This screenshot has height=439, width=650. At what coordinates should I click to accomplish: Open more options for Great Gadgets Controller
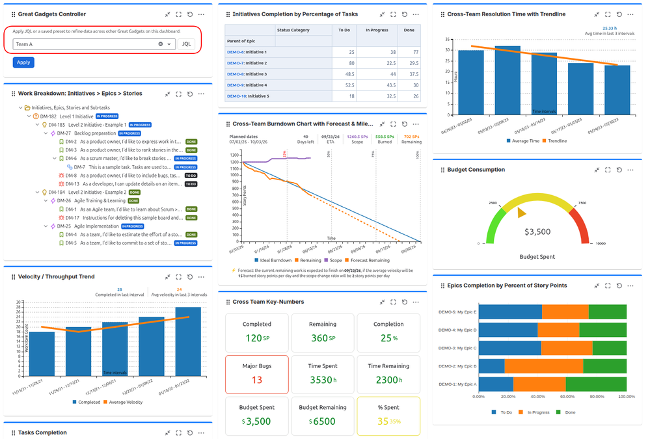click(202, 14)
